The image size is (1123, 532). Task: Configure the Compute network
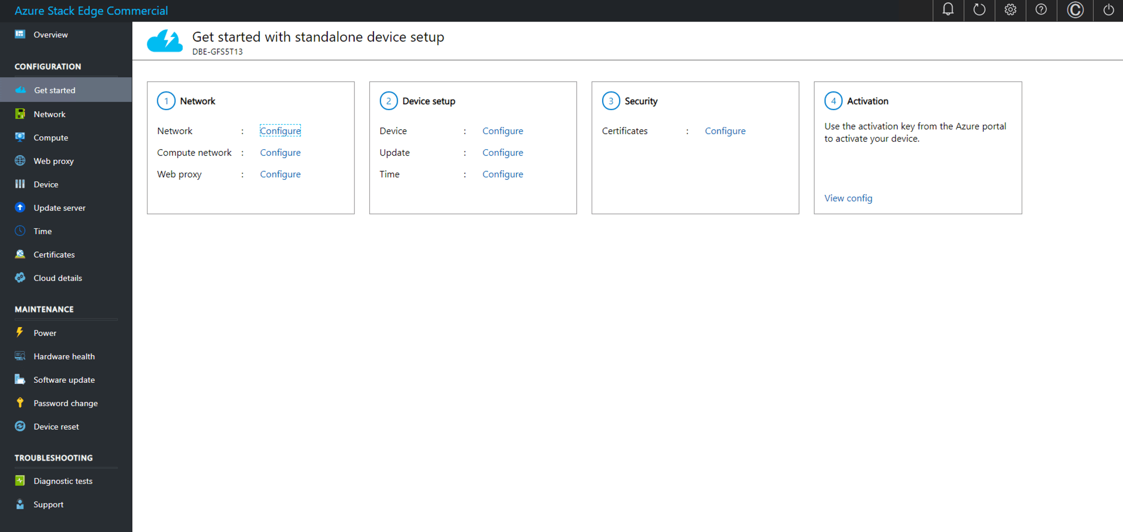[x=280, y=152]
